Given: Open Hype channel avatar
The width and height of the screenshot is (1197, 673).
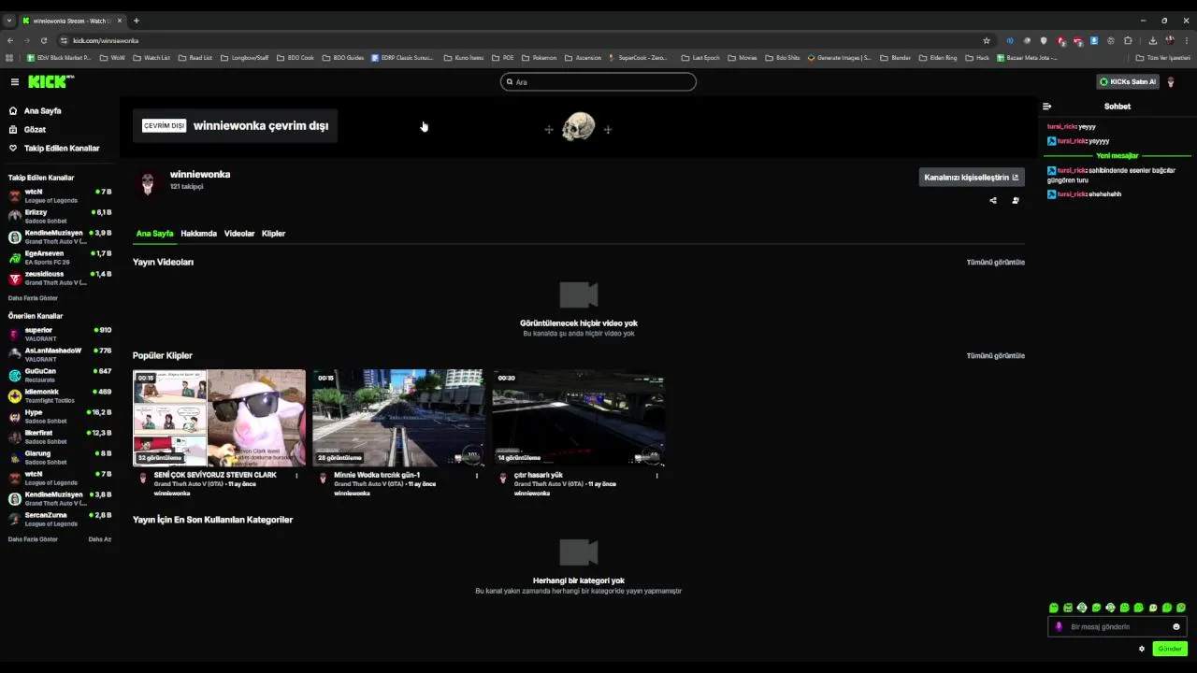Looking at the screenshot, I should pyautogui.click(x=15, y=417).
